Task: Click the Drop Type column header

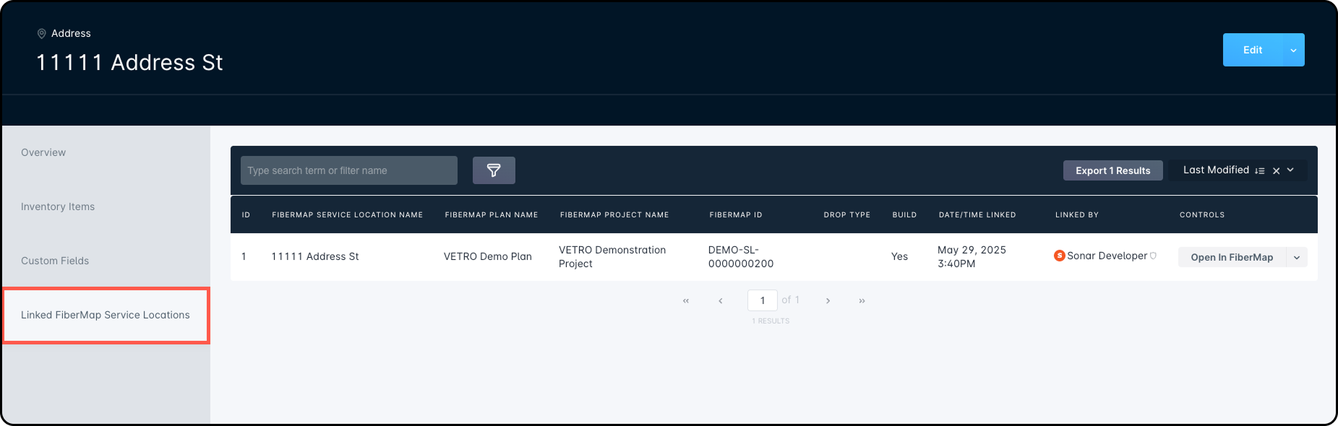Action: pyautogui.click(x=847, y=214)
